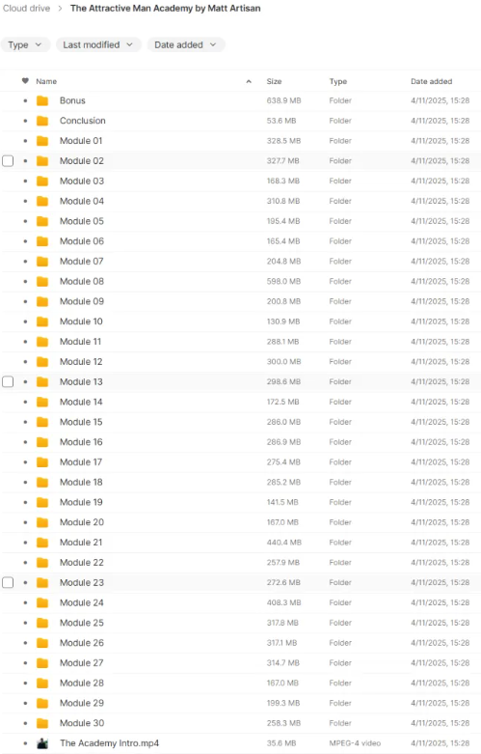Open the Bonus folder icon
Image resolution: width=481 pixels, height=754 pixels.
point(42,100)
